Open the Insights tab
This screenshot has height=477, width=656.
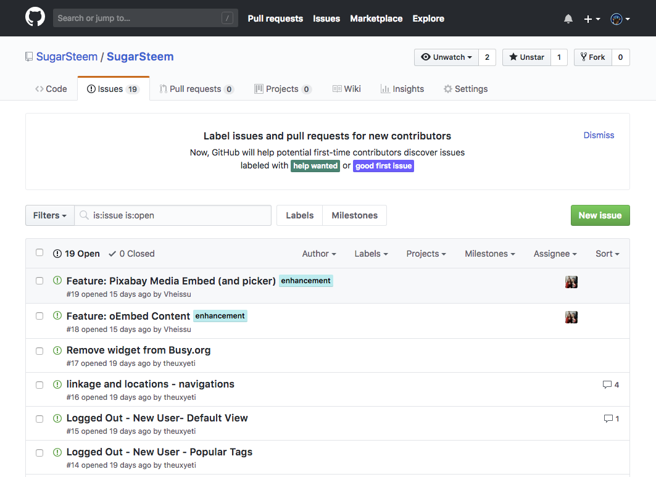tap(402, 89)
